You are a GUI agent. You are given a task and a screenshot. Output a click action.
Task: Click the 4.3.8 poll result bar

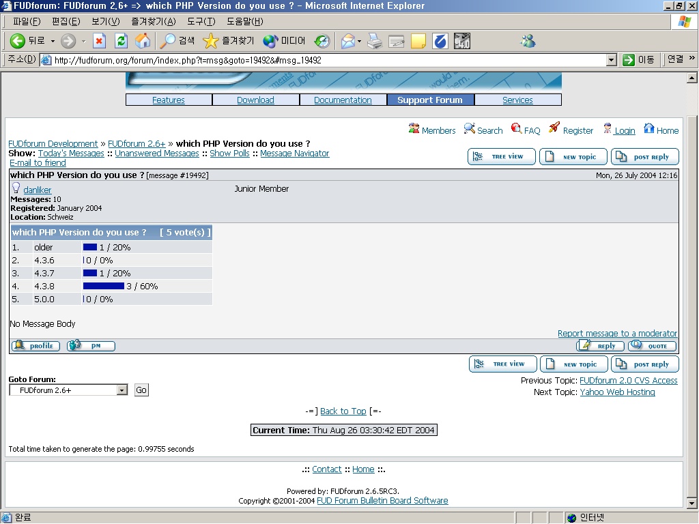click(104, 286)
